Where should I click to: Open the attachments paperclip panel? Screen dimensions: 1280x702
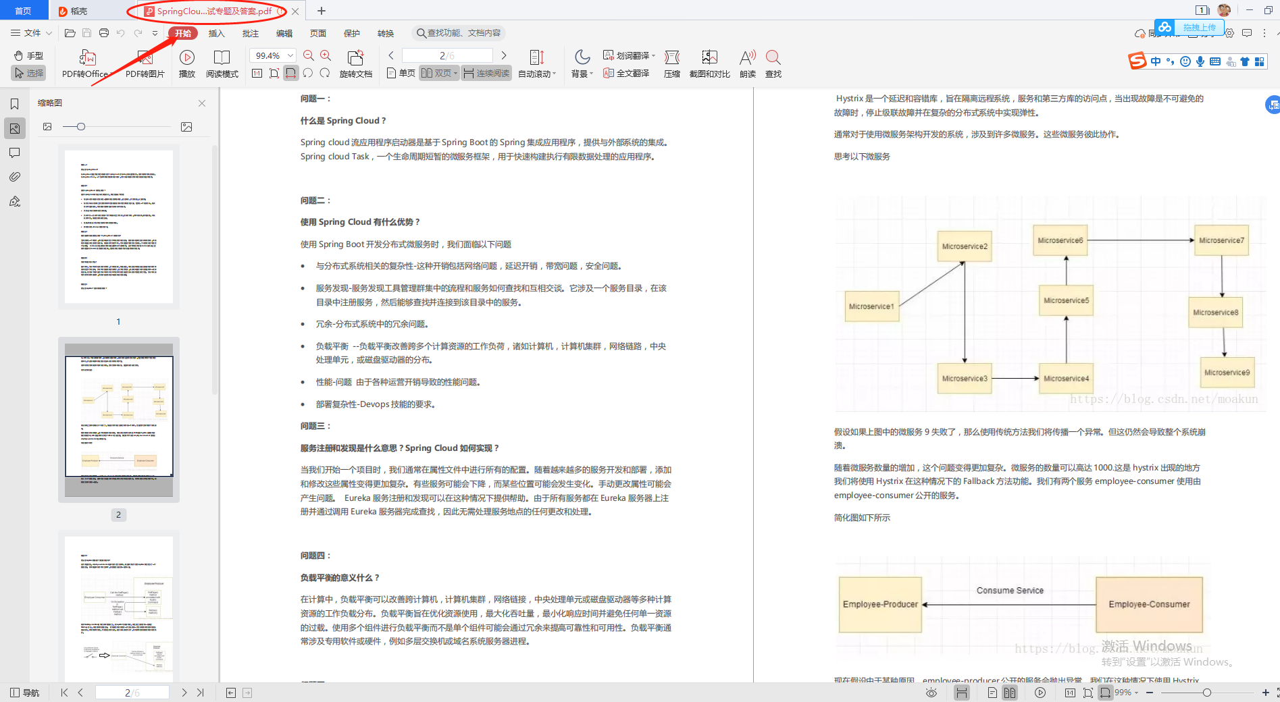coord(14,177)
